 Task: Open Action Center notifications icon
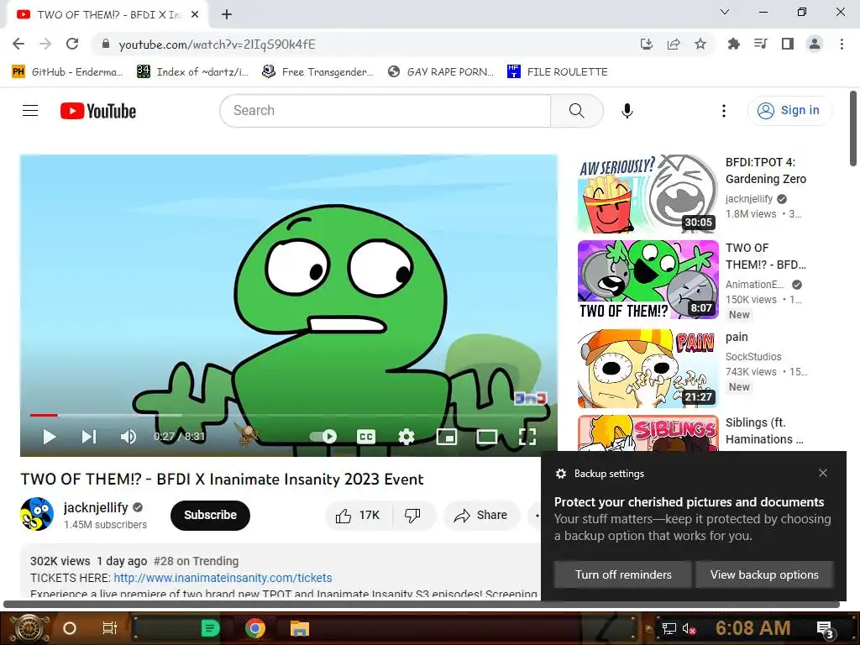(x=825, y=629)
